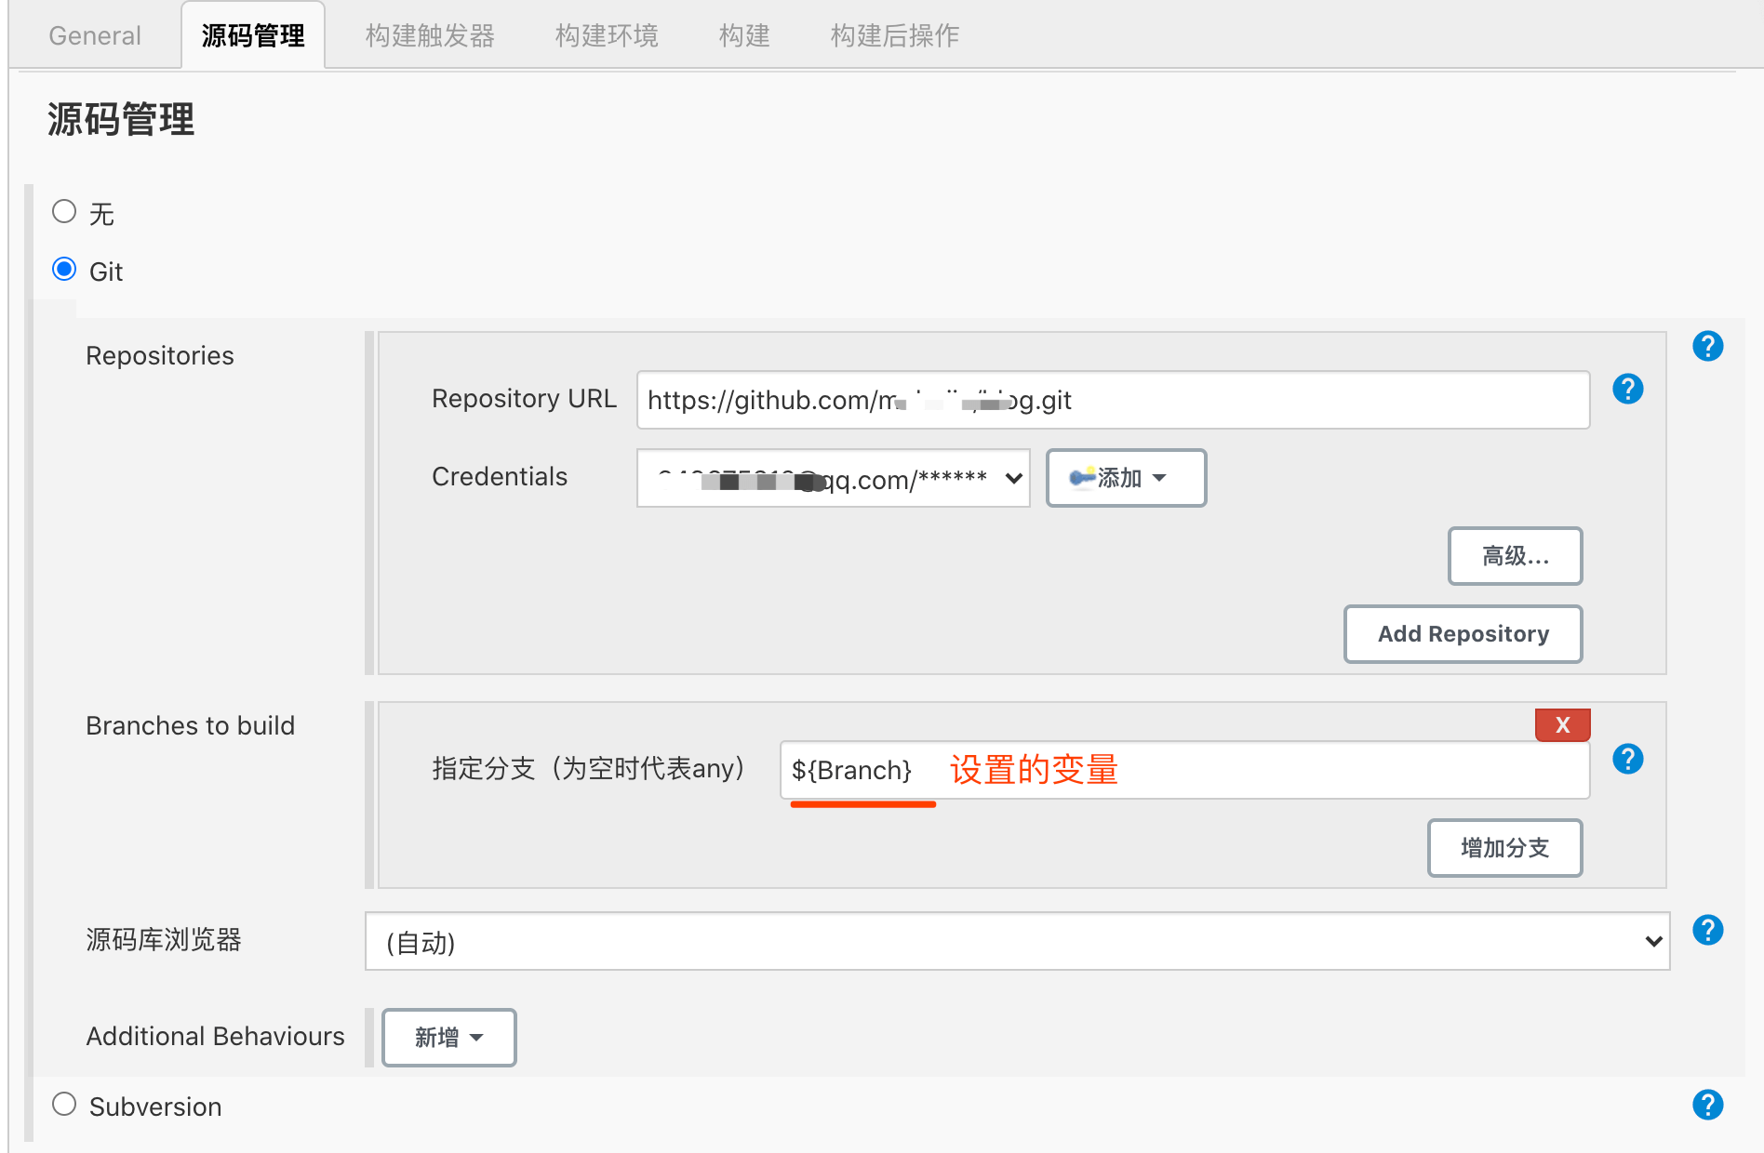Viewport: 1764px width, 1153px height.
Task: Expand the 新增 Additional Behaviours dropdown
Action: click(448, 1037)
